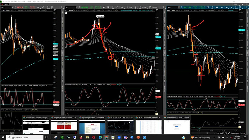Open the /NQ patterns icon
Image resolution: width=249 pixels, height=140 pixels.
240,7
